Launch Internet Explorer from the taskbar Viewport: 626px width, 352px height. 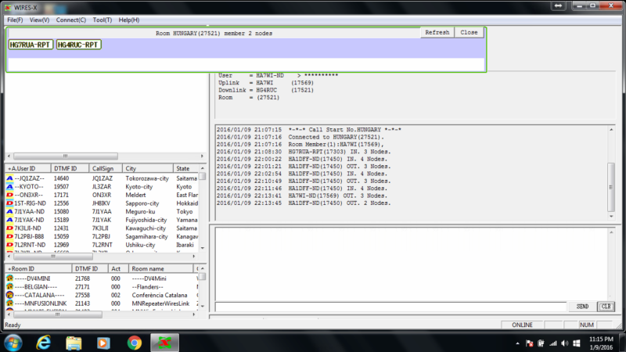pyautogui.click(x=44, y=342)
